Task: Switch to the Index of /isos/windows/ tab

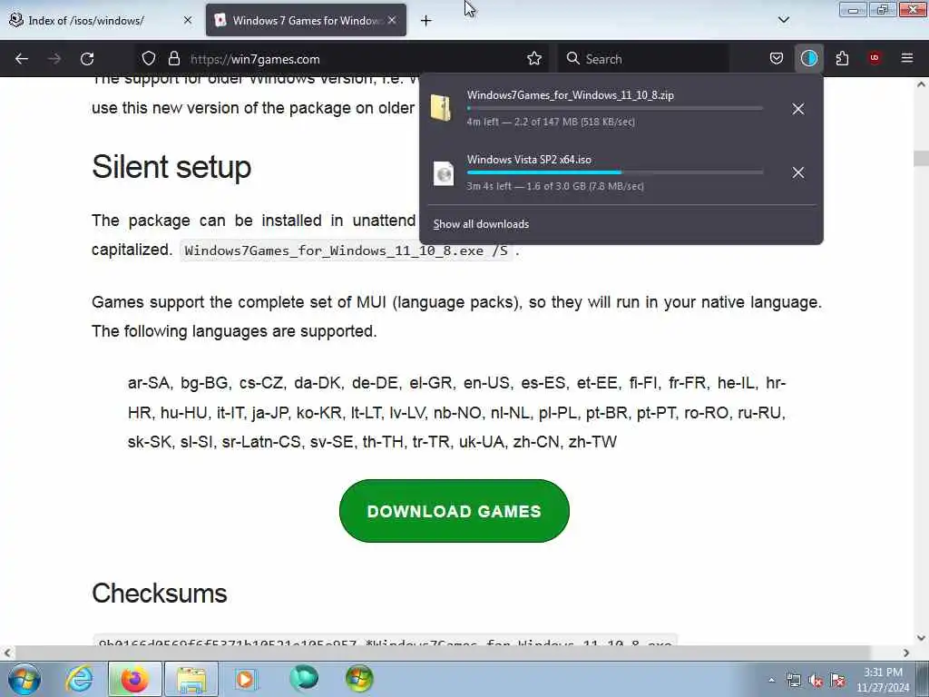Action: tap(100, 20)
